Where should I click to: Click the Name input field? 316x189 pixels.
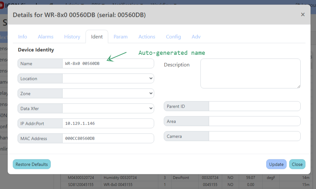pos(108,63)
